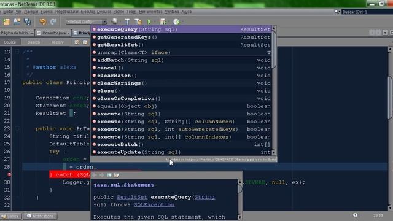Image resolution: width=393 pixels, height=221 pixels.
Task: Follow the ResultSet link in Javadoc popup
Action: [x=132, y=197]
